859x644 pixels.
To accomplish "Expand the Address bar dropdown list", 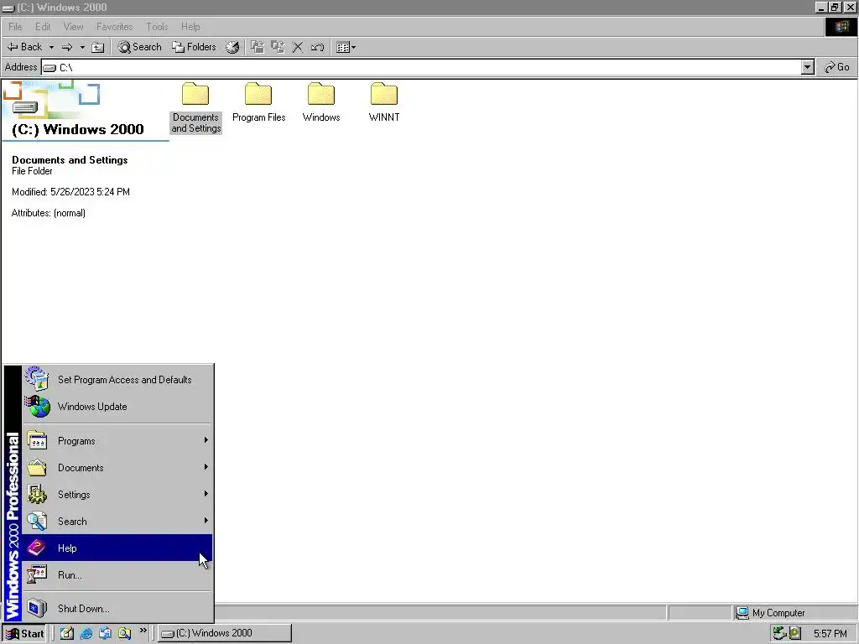I will (x=807, y=67).
